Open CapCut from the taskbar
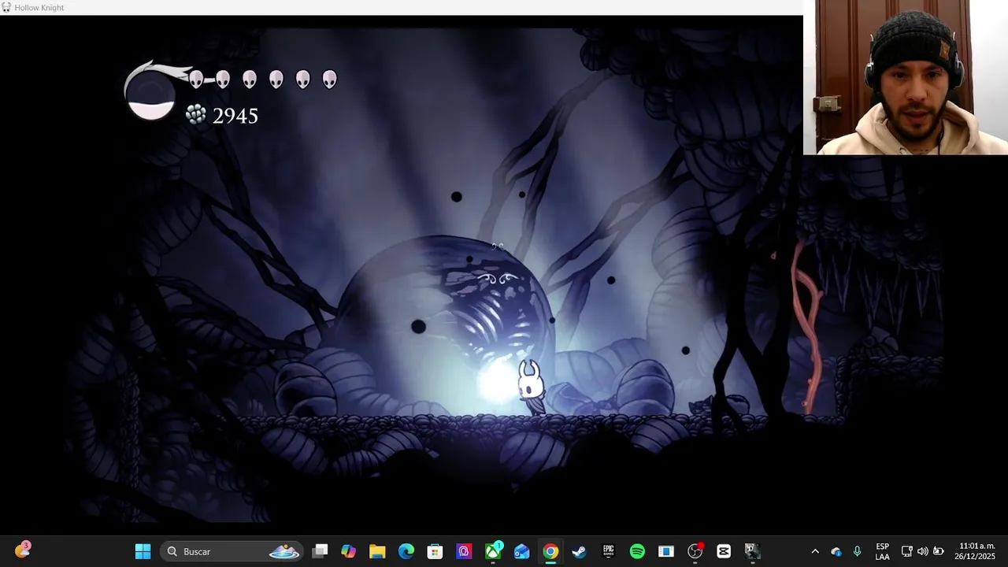 coord(724,551)
